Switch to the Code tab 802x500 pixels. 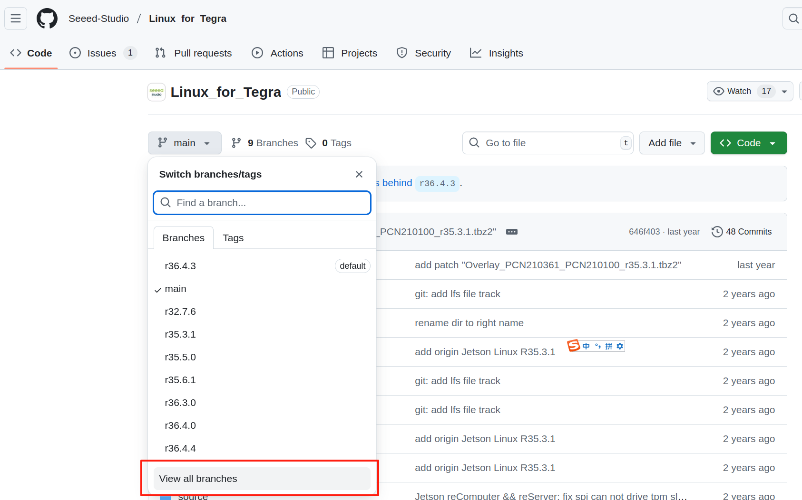[x=31, y=53]
